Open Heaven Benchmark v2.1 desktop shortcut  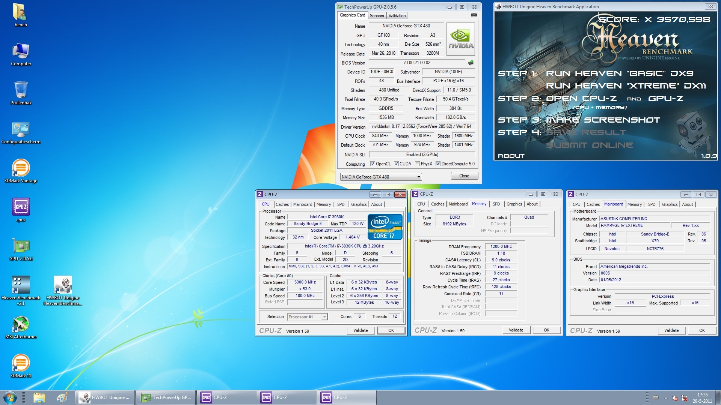tap(21, 285)
